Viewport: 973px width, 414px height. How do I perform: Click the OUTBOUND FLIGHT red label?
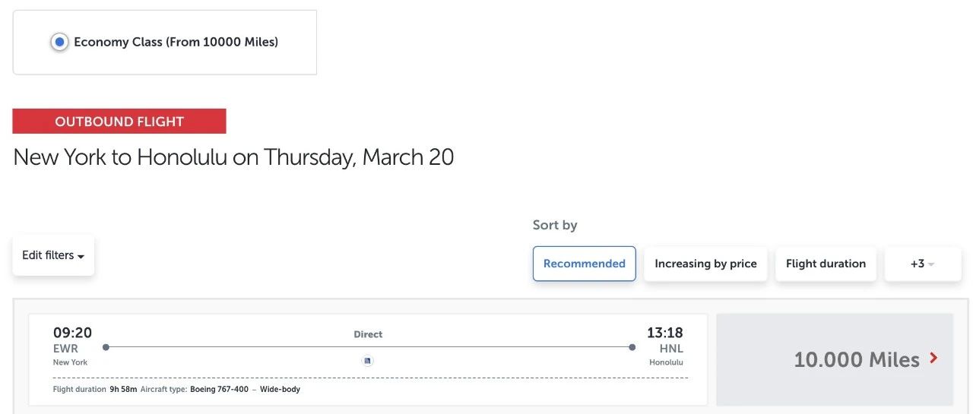click(119, 122)
